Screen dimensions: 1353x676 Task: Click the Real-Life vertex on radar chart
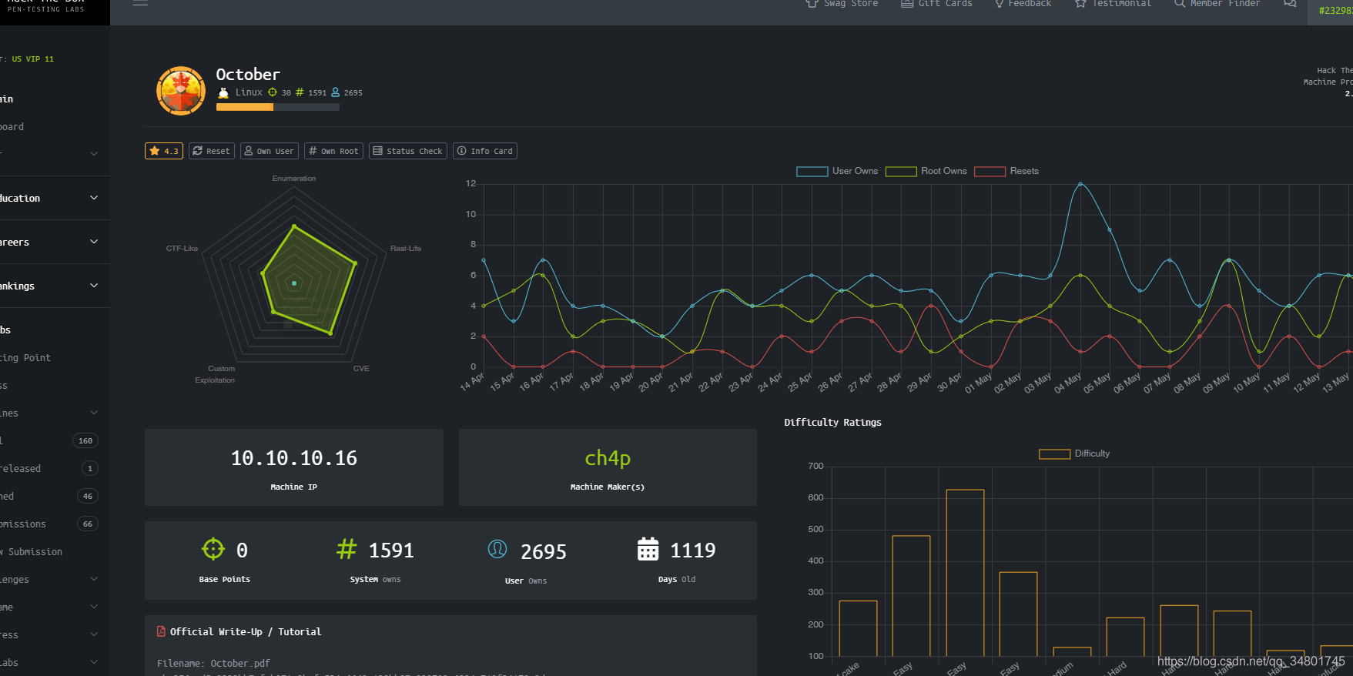pos(355,263)
